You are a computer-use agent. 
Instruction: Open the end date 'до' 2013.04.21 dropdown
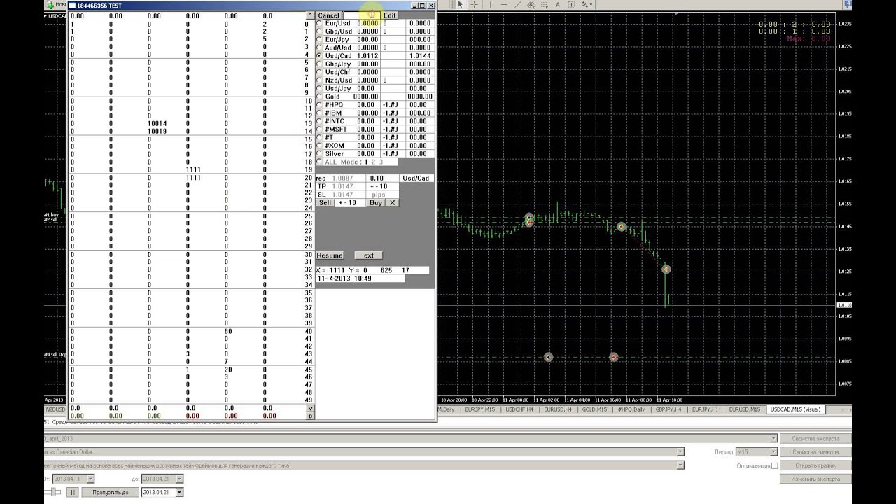pyautogui.click(x=179, y=479)
